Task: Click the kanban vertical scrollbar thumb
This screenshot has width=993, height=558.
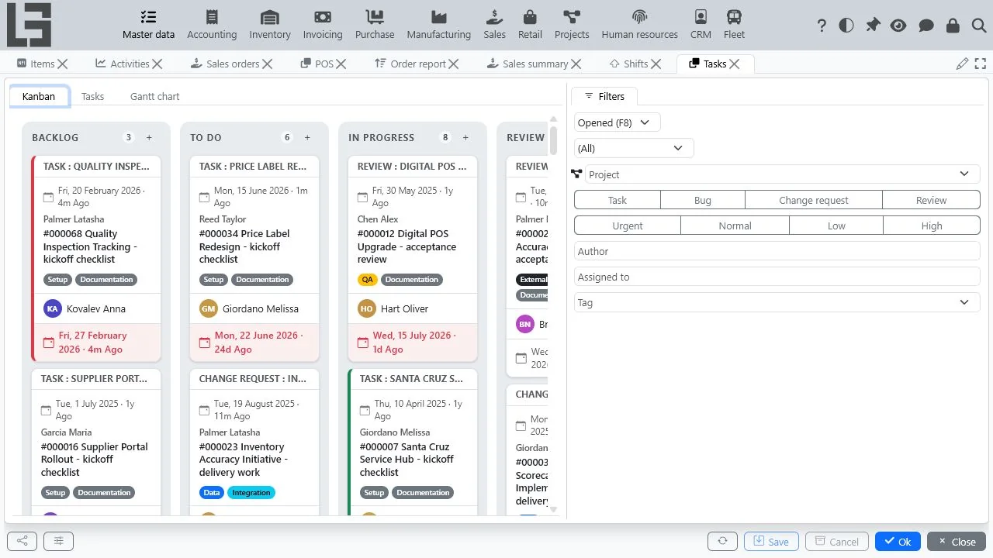Action: 553,140
